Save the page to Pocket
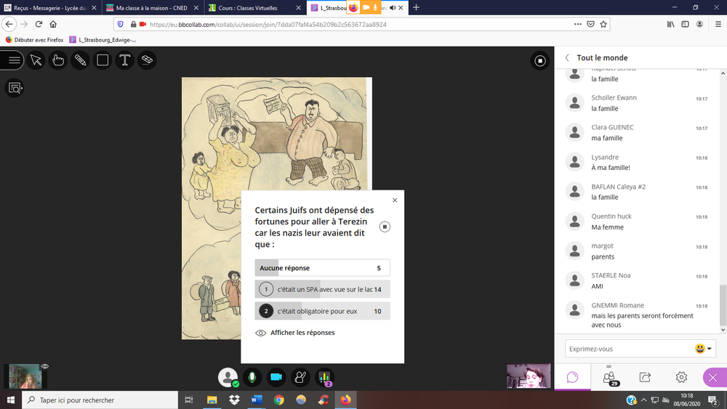 (x=590, y=24)
